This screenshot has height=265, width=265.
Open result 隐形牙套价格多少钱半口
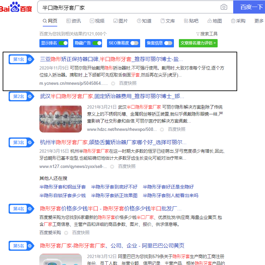pyautogui.click(x=111, y=209)
